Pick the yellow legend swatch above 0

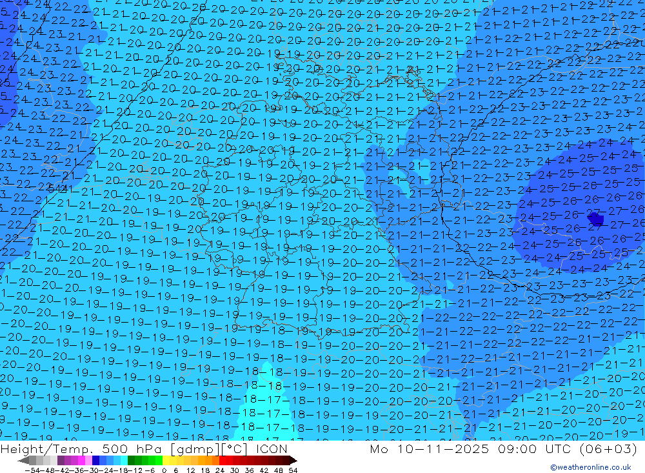pos(166,460)
